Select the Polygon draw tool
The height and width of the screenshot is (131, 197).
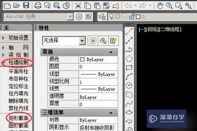pos(129,59)
